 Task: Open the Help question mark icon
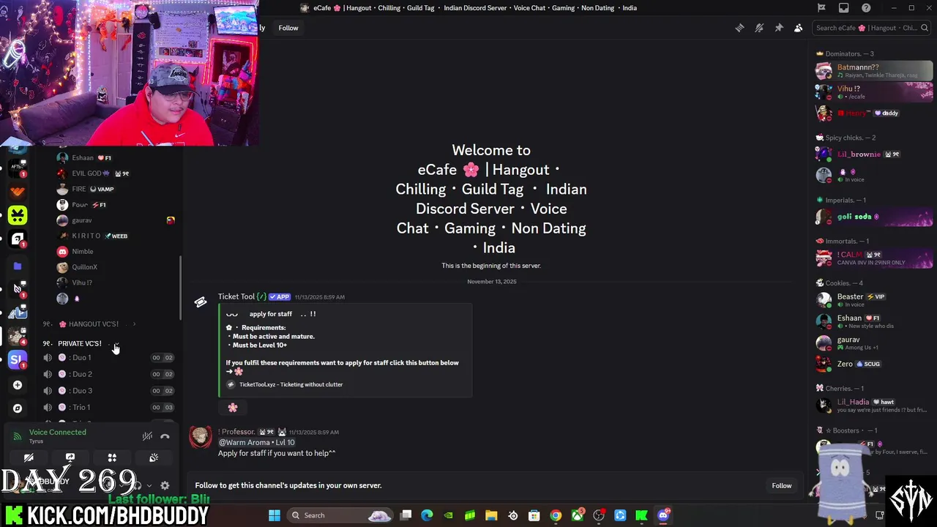point(867,8)
